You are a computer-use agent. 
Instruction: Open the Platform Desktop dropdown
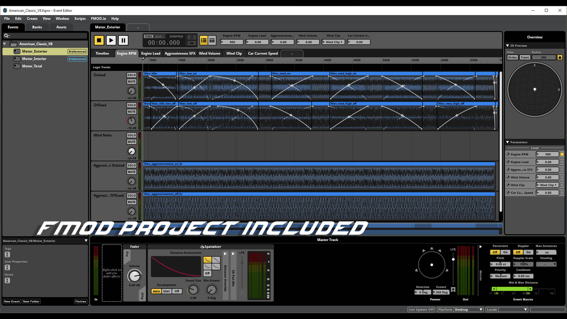468,310
